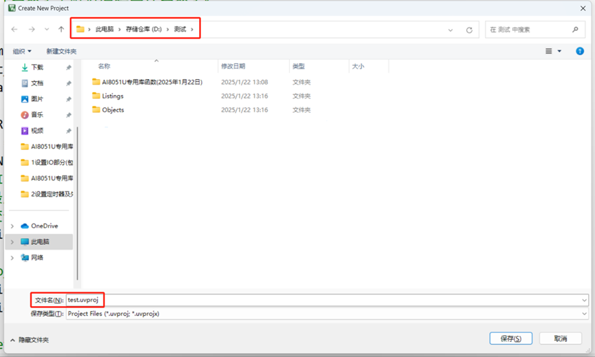Click the 保存(S) button
The image size is (595, 357).
pos(511,338)
